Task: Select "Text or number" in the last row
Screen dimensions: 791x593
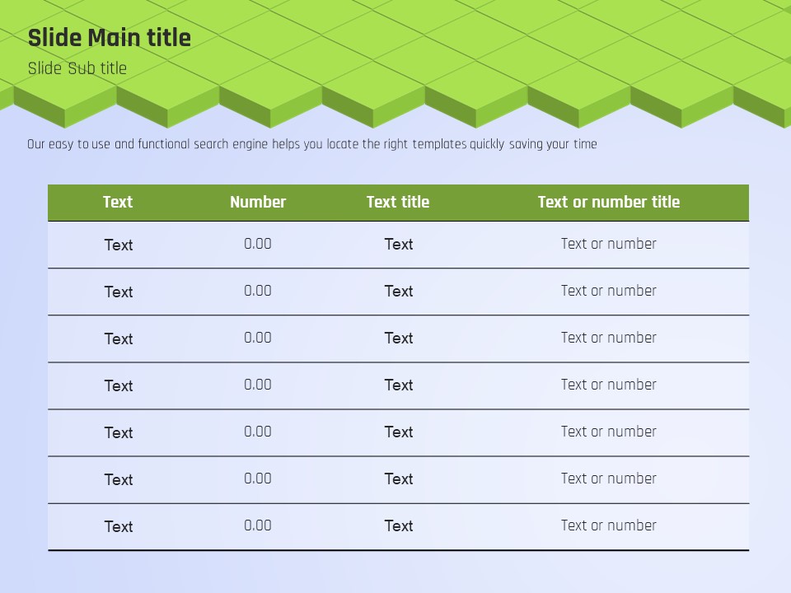Action: point(609,525)
